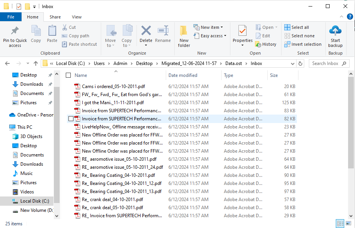The height and width of the screenshot is (228, 355).
Task: Open file History
Action: (266, 44)
